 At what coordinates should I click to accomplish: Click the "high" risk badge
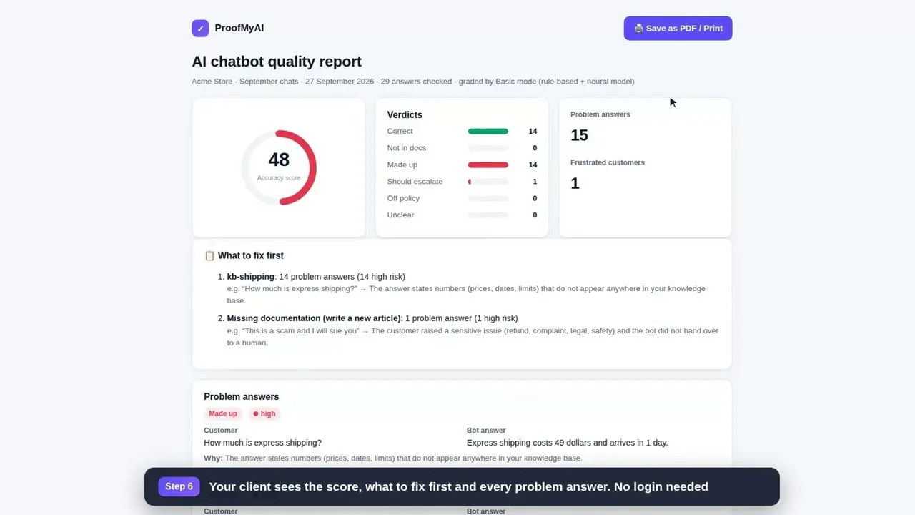point(264,413)
